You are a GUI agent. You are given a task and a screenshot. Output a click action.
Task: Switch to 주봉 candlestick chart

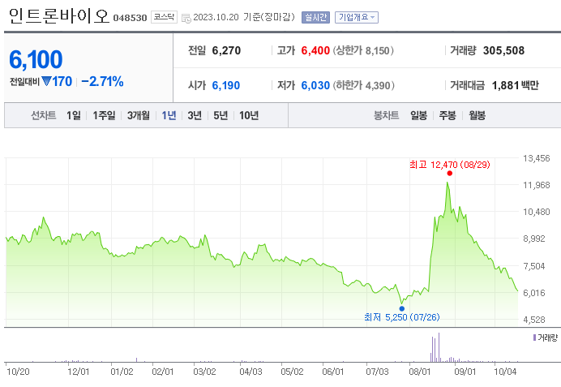448,115
